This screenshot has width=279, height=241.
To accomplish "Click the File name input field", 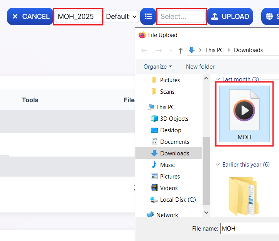I will 249,228.
